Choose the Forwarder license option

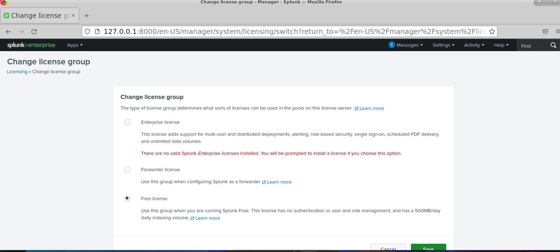coord(127,170)
